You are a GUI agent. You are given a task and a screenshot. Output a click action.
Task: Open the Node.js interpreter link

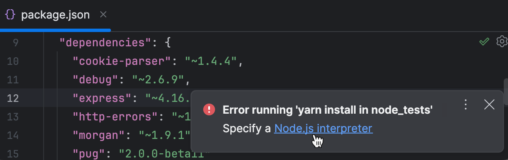click(x=323, y=128)
